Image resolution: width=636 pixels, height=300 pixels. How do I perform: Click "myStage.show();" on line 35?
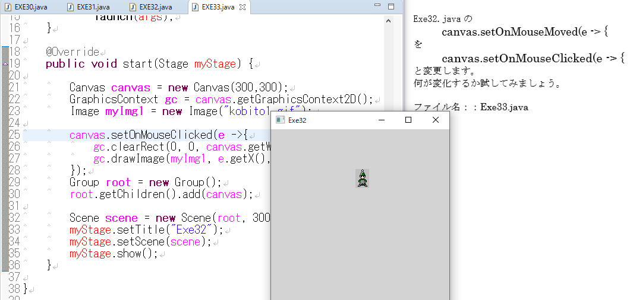[114, 254]
